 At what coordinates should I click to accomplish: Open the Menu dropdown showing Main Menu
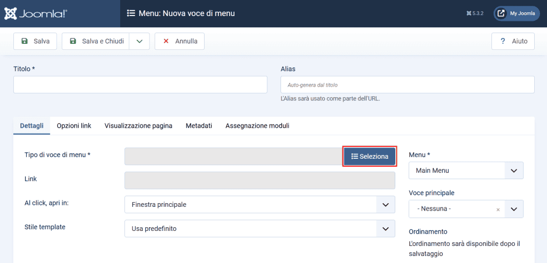[466, 171]
